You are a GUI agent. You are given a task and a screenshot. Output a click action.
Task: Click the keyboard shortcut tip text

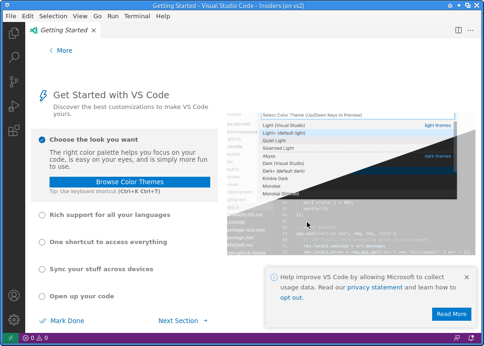(x=105, y=192)
